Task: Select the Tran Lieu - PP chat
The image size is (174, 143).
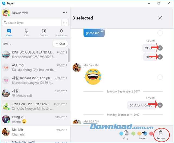Action: coord(35,106)
